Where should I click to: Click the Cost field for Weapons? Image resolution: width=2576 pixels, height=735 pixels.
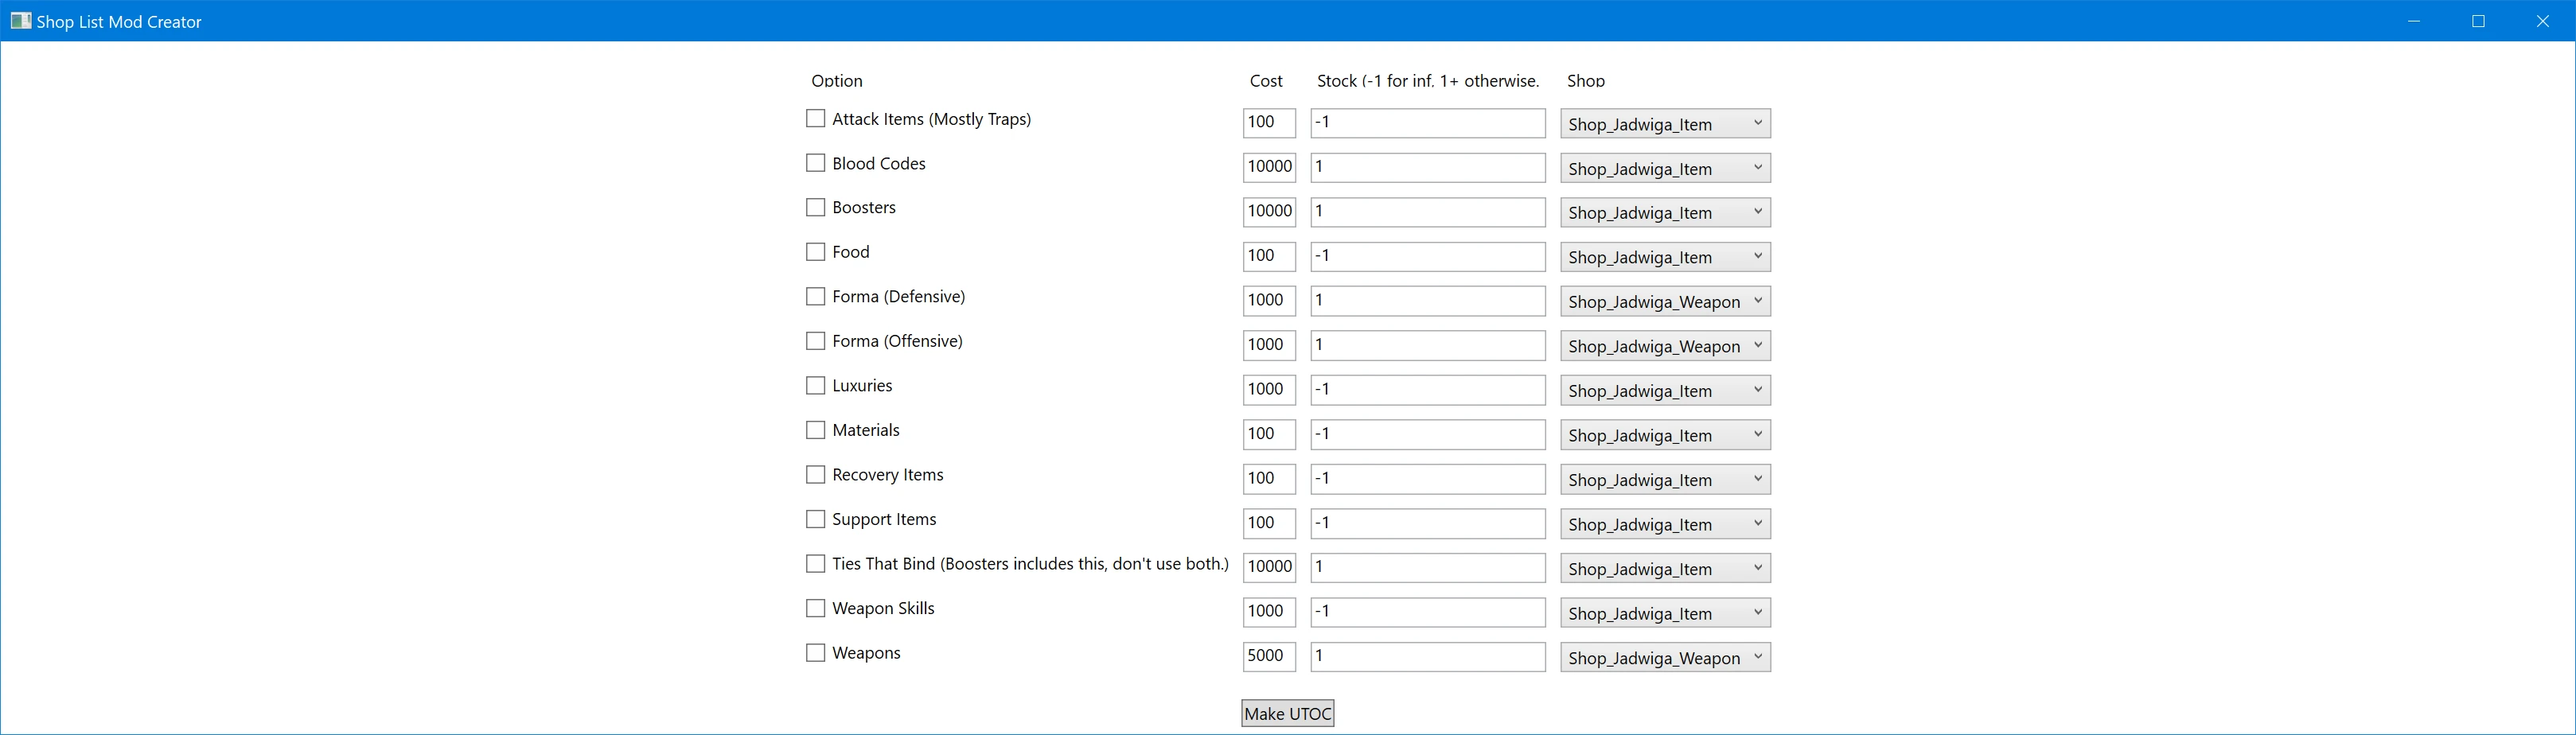pos(1268,656)
